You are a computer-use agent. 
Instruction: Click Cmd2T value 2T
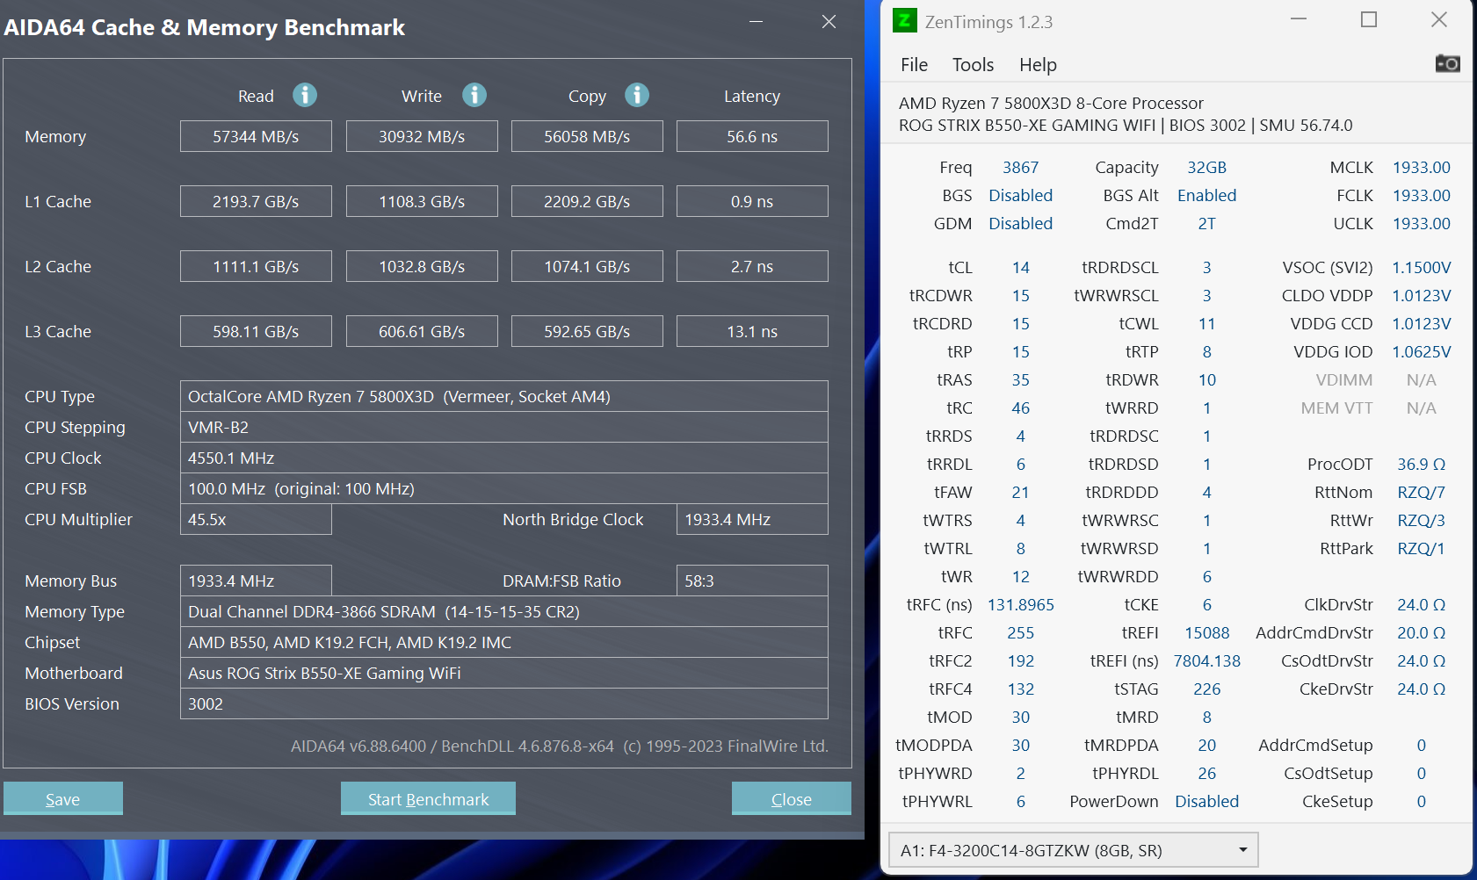(1206, 223)
